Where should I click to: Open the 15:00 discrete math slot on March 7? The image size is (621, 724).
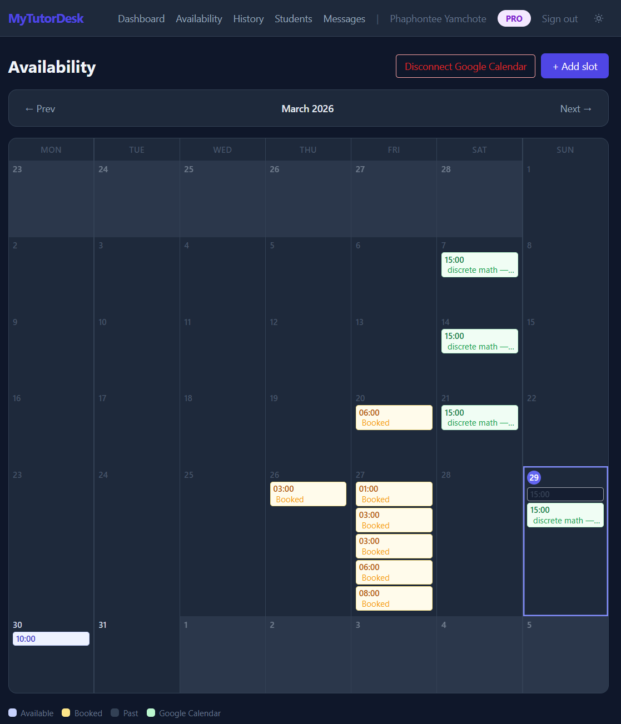pos(479,264)
